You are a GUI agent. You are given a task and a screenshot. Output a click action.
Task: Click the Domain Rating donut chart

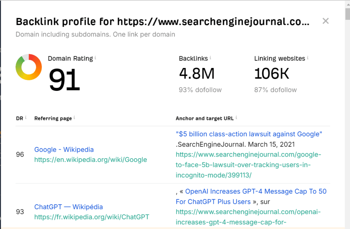coord(29,67)
